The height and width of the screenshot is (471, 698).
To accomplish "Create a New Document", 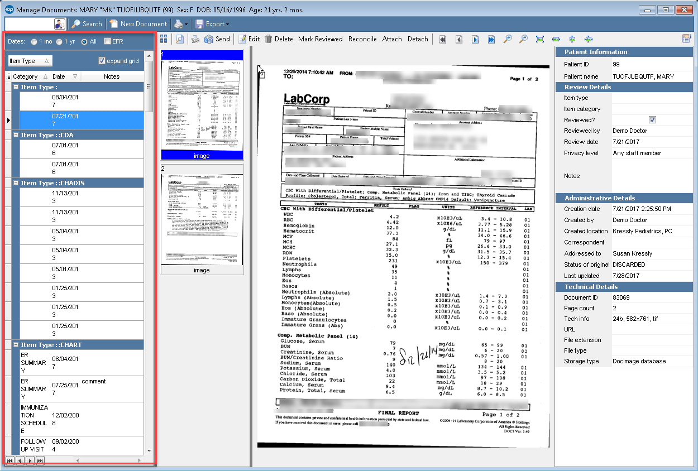I will click(138, 24).
